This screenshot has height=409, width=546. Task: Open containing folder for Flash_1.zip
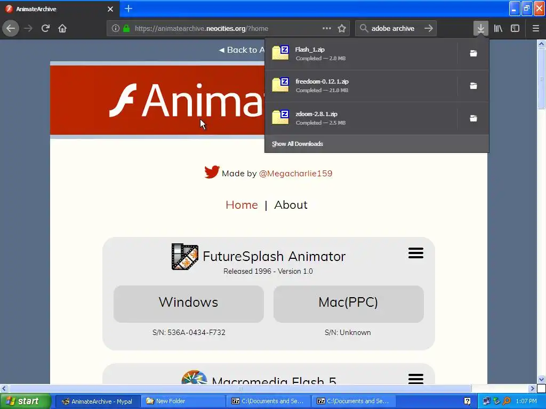pos(473,54)
